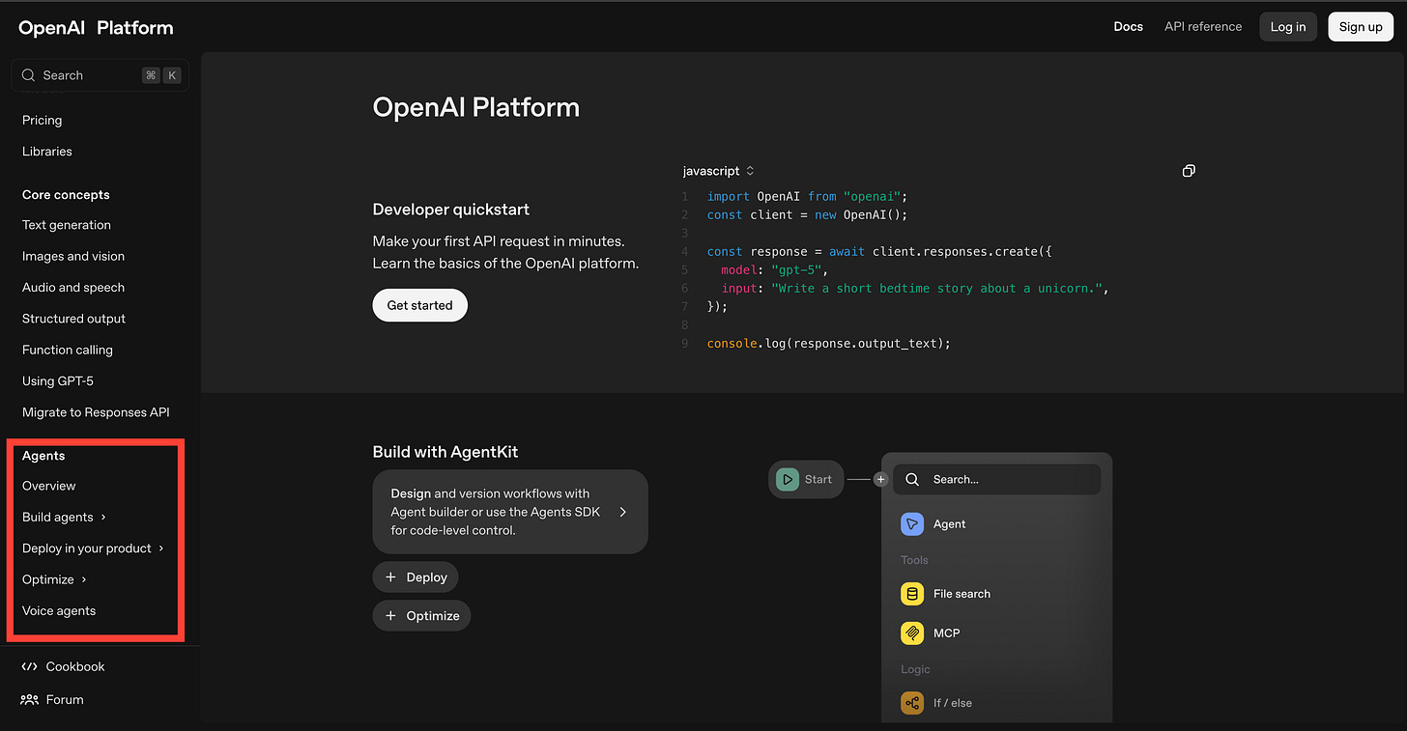
Task: Click the copy code icon
Action: 1189,171
